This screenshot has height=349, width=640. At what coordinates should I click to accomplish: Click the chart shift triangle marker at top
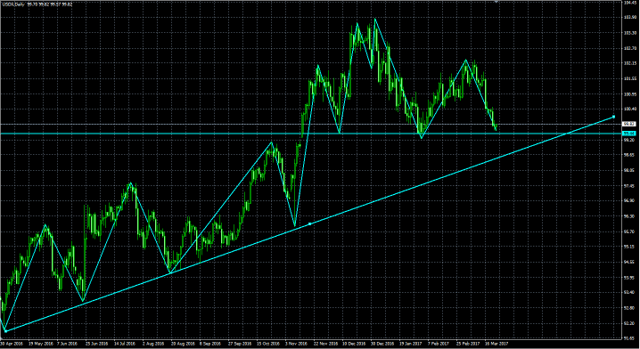point(496,2)
